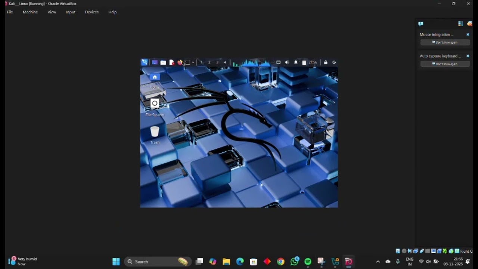Click the taskbar date 03-11-2025
Image resolution: width=478 pixels, height=269 pixels.
click(x=453, y=264)
